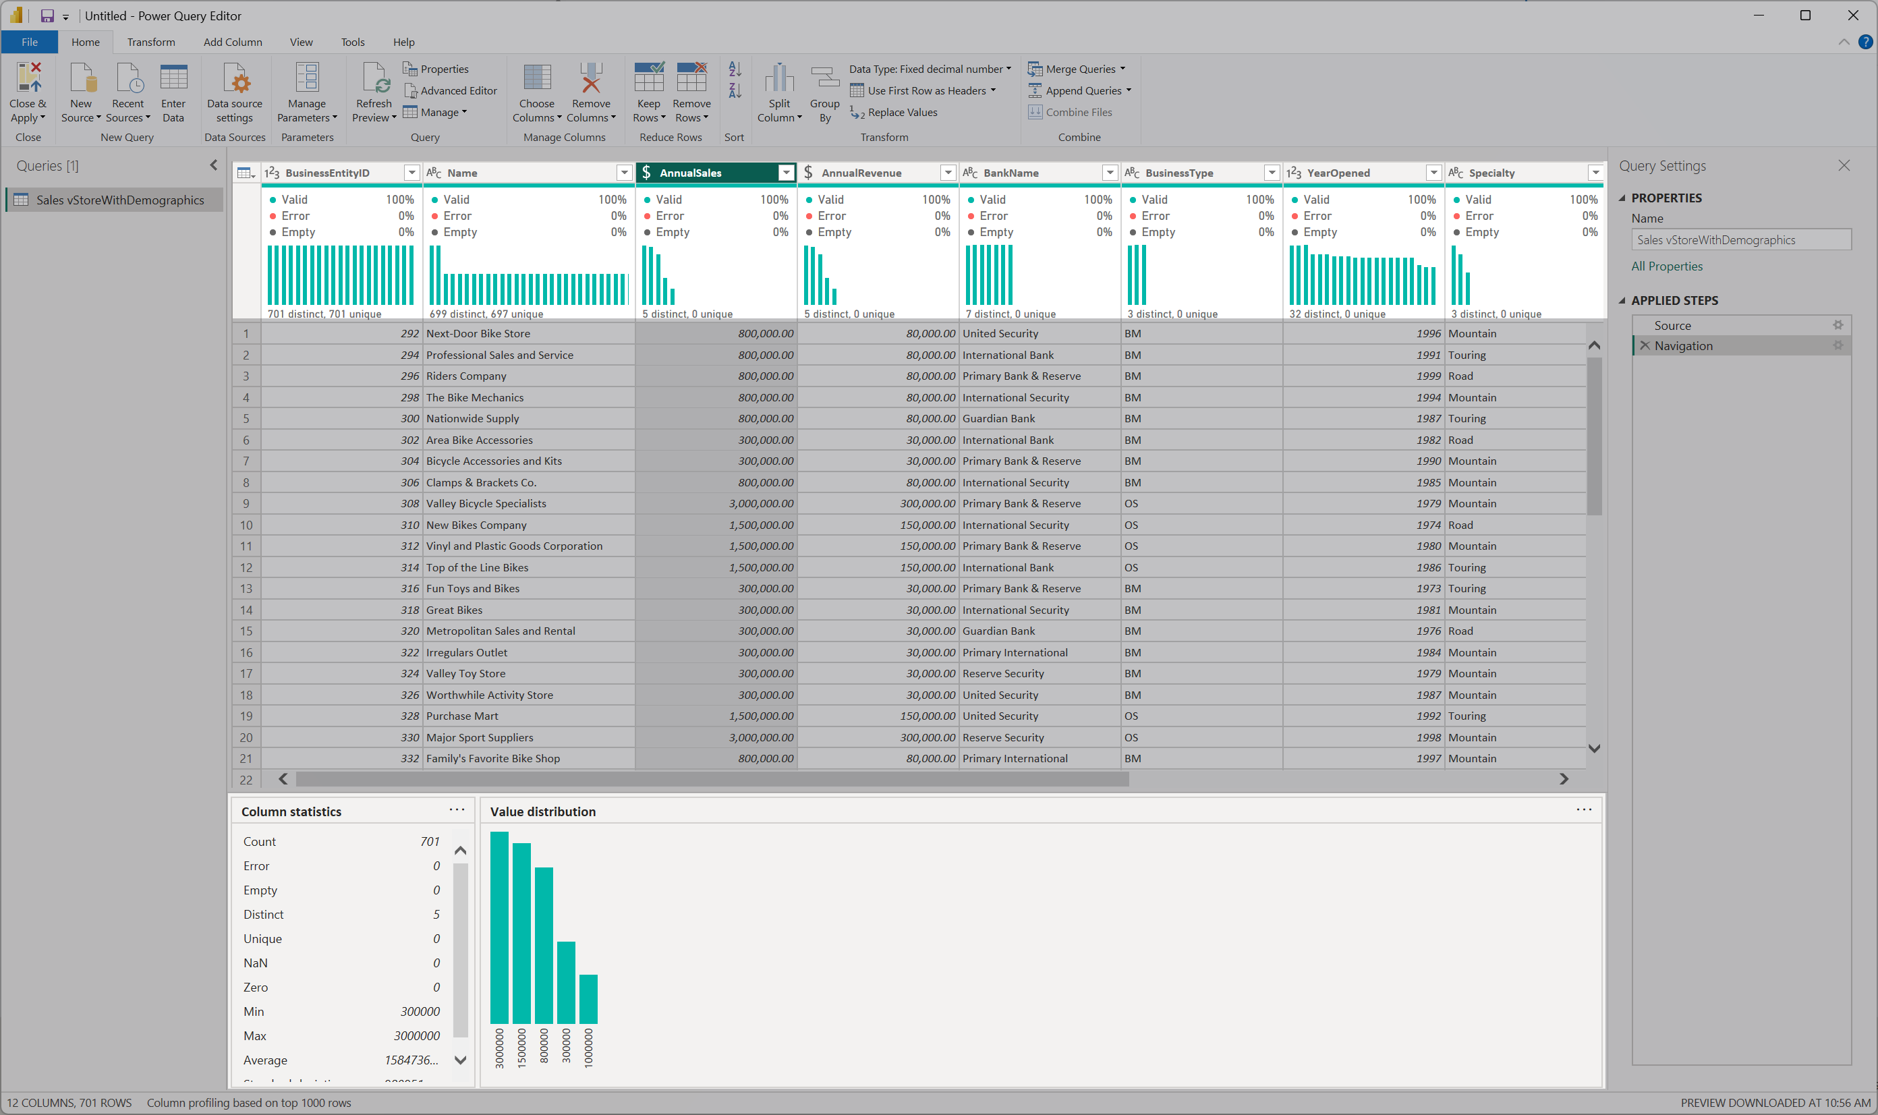This screenshot has height=1115, width=1878.
Task: Click the All Properties link
Action: [1666, 266]
